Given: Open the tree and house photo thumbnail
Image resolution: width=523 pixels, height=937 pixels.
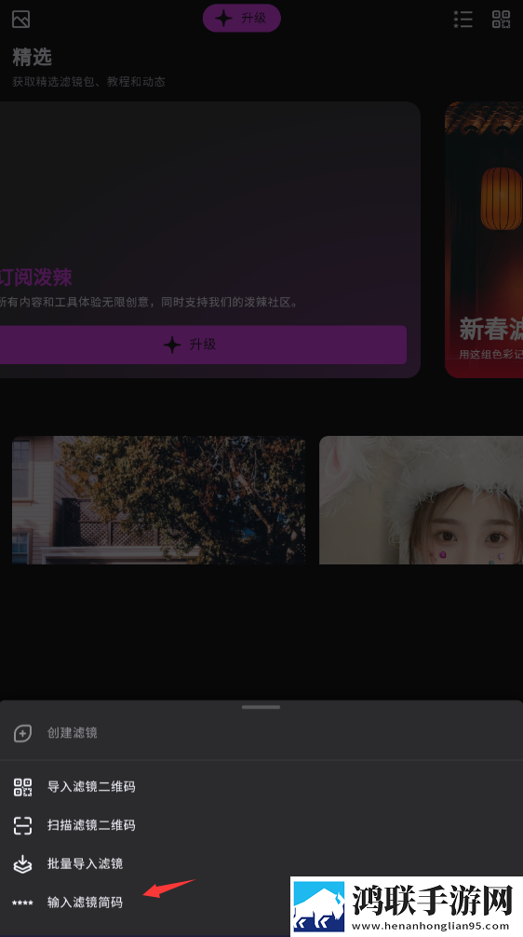Looking at the screenshot, I should click(x=159, y=500).
